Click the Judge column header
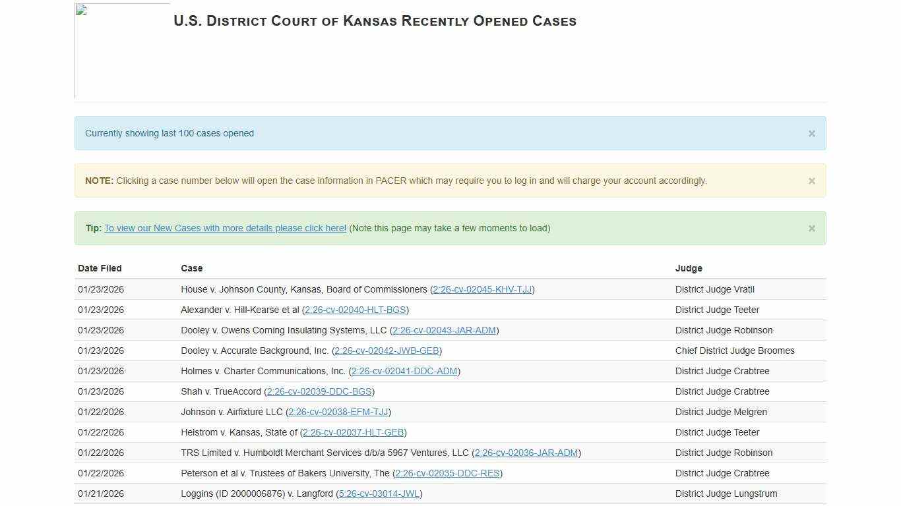 [689, 268]
